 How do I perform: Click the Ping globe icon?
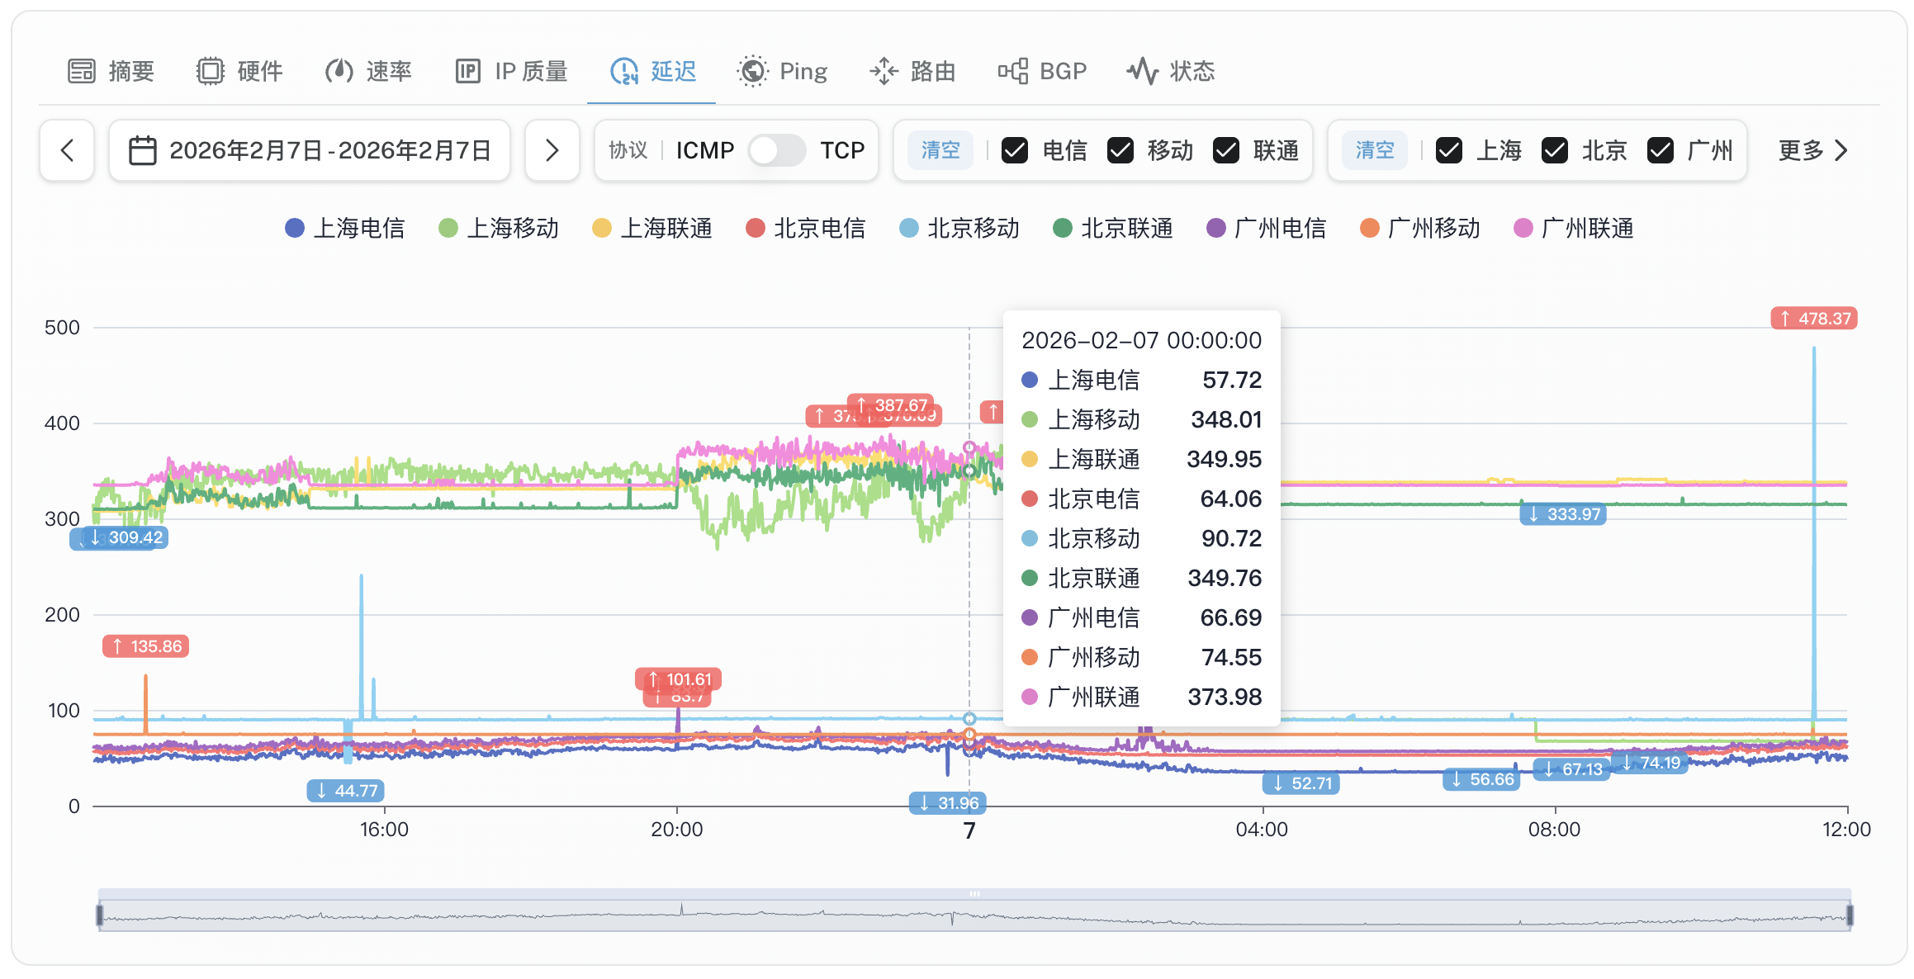click(x=752, y=72)
